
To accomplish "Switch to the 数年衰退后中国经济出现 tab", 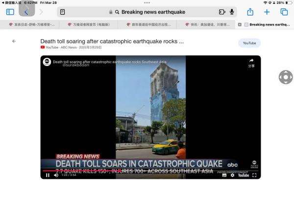I will 153,24.
